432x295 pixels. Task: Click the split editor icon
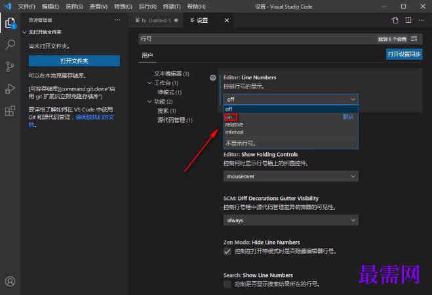tap(408, 20)
